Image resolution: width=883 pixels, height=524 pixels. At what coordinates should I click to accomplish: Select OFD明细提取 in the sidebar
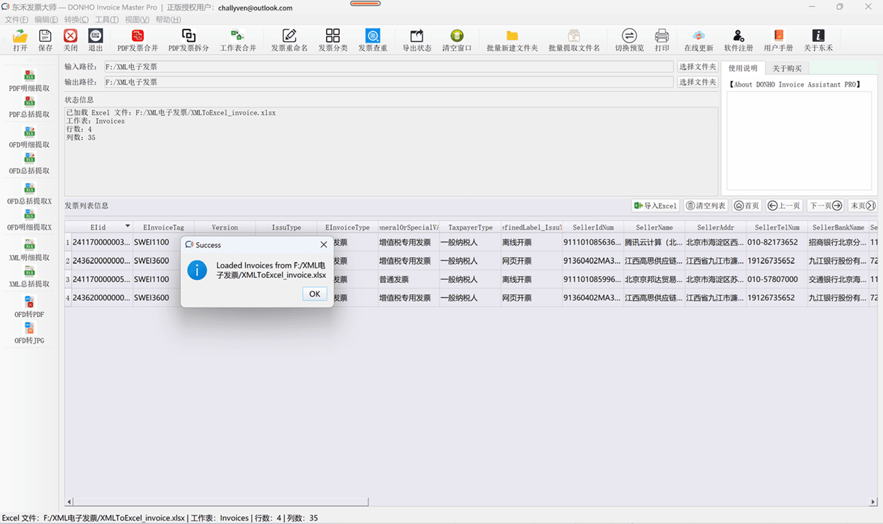(29, 138)
